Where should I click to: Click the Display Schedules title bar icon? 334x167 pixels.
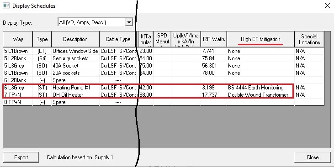click(6, 6)
